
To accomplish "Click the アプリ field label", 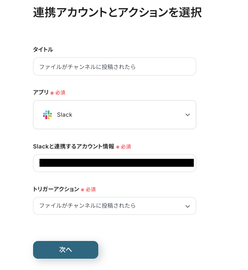I will click(x=41, y=92).
